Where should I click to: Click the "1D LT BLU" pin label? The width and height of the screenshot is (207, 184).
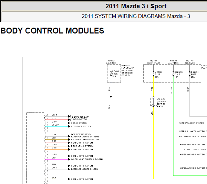(52, 125)
